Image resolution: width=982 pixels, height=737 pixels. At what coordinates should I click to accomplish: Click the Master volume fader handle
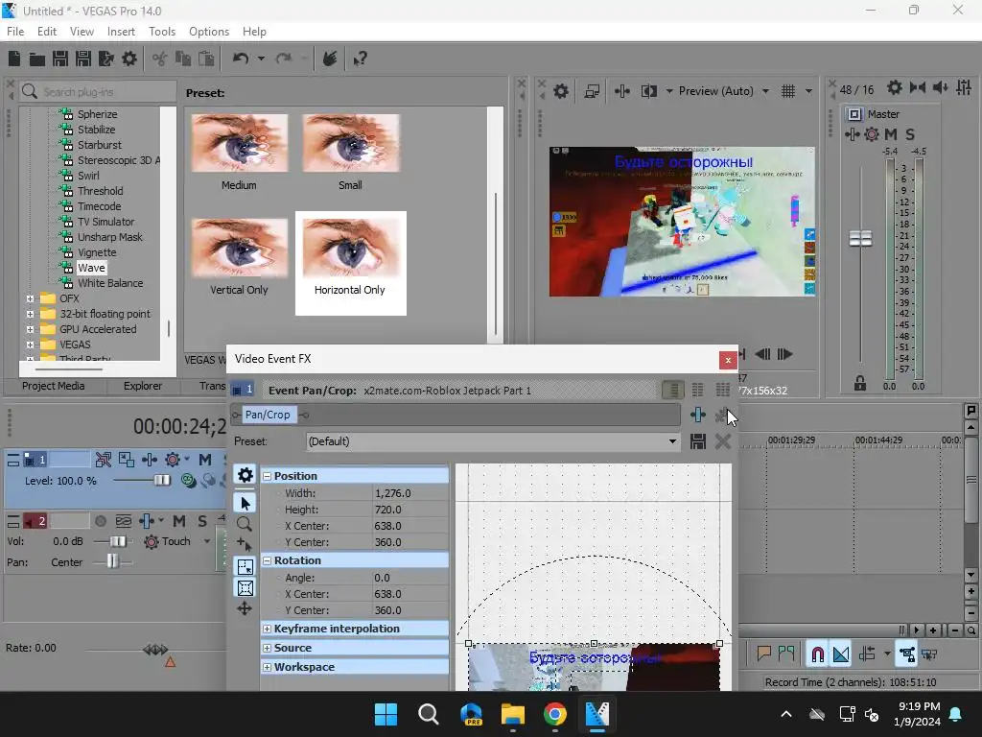860,238
